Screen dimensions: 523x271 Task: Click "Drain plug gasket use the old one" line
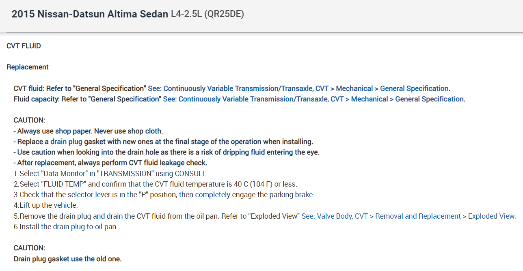click(67, 258)
